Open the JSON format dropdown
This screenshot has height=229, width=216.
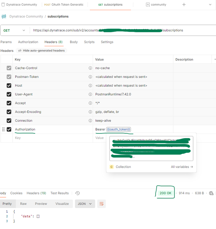point(85,204)
